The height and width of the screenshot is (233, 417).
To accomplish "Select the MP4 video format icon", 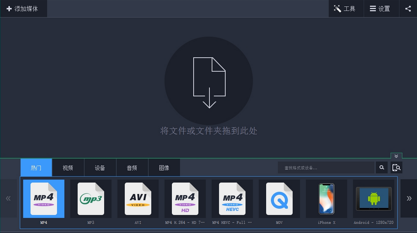I will pyautogui.click(x=44, y=199).
